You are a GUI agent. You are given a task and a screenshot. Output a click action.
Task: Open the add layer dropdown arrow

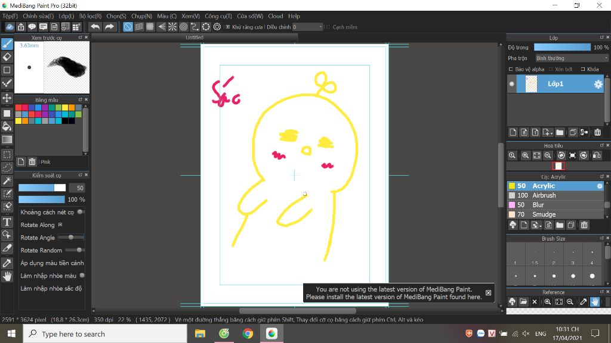click(x=548, y=133)
